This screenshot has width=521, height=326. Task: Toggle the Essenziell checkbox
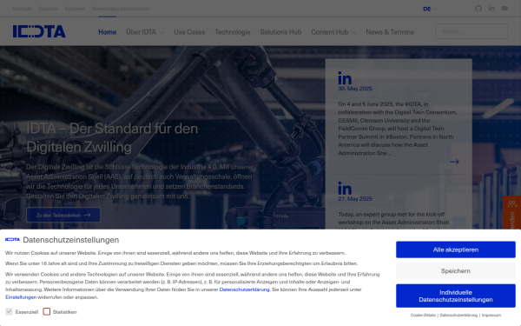pyautogui.click(x=9, y=311)
